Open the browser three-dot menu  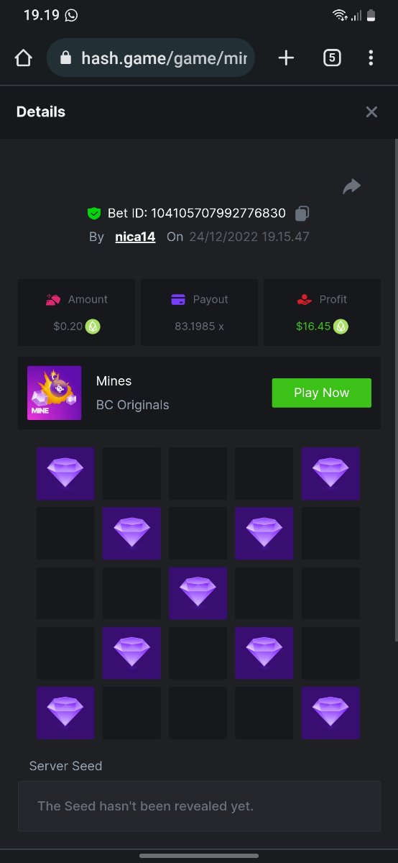click(371, 58)
